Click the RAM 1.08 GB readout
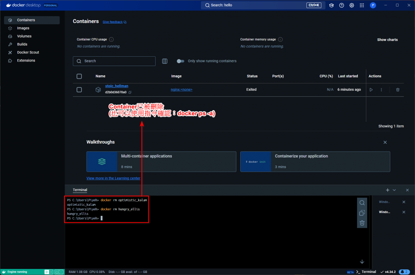The image size is (415, 275). pos(78,272)
